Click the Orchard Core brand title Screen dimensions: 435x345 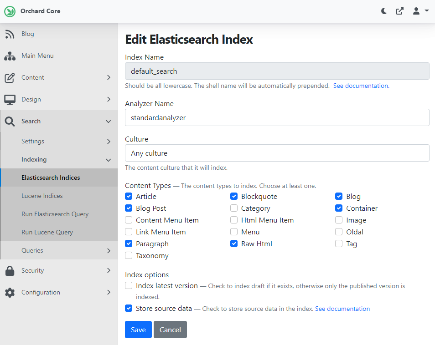point(40,11)
